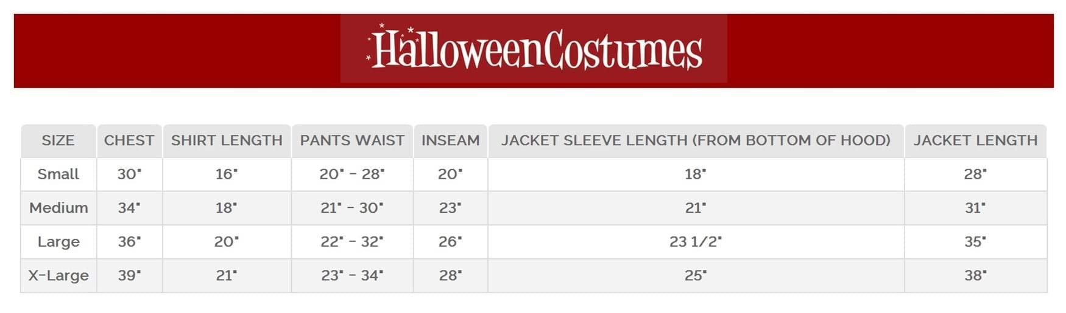Select the X-Large size row label

(58, 275)
